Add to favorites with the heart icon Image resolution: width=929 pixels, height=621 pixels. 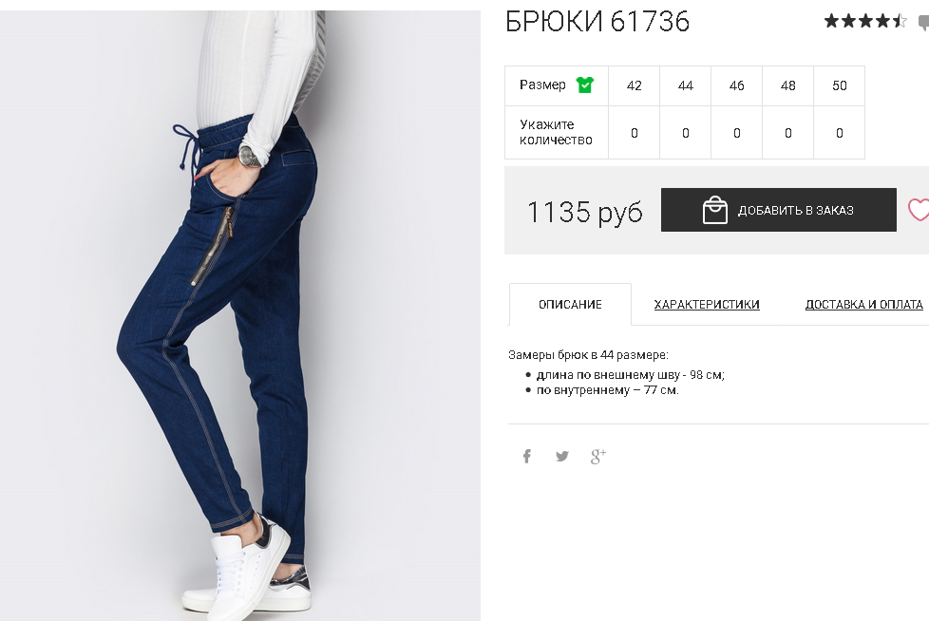click(x=919, y=210)
